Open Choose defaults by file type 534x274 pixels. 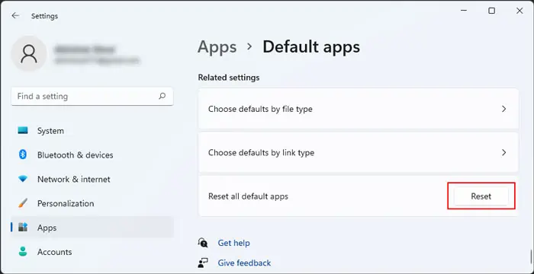click(x=359, y=109)
